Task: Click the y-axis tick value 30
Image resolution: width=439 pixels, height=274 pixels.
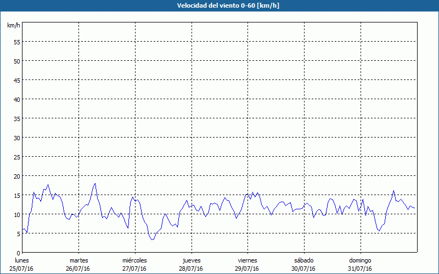Action: [17, 138]
